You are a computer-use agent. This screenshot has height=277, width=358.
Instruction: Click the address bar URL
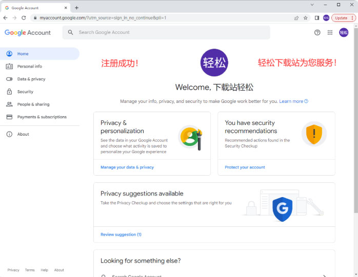pos(103,18)
